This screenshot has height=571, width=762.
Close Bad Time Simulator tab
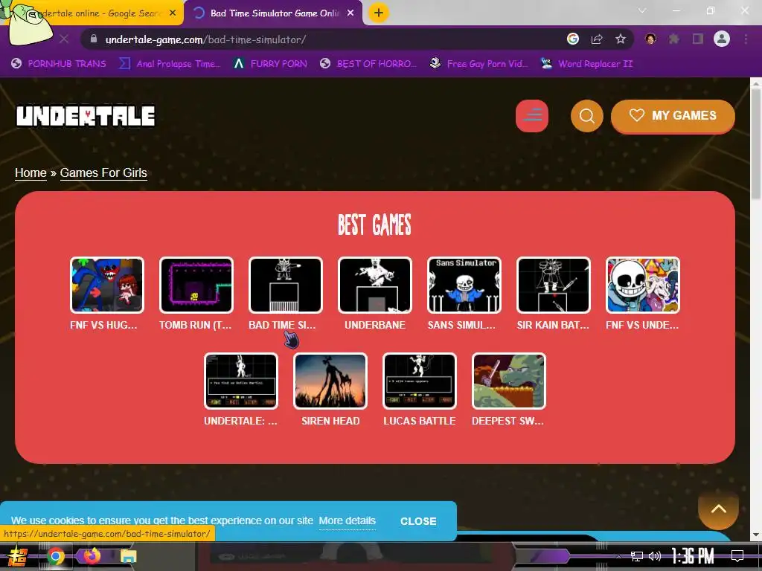click(350, 13)
